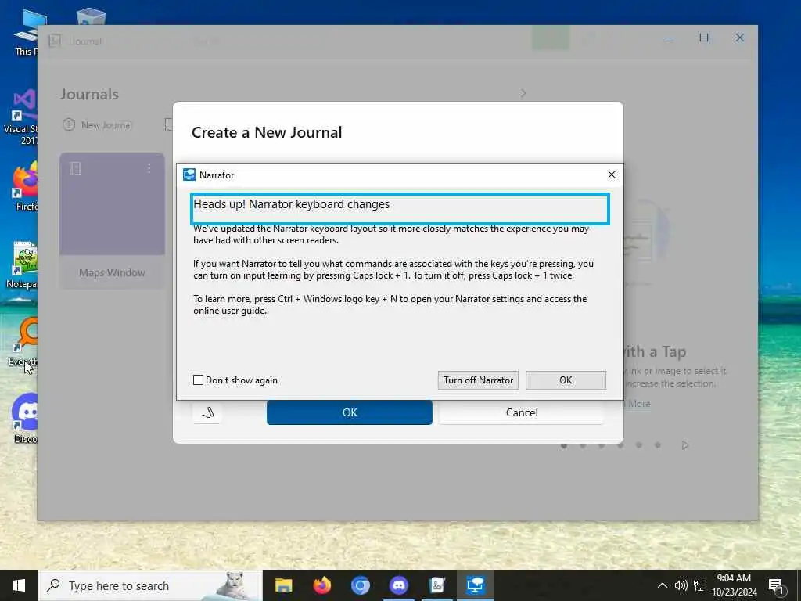Screen dimensions: 801x601
Task: Confirm Narrator dialog with OK
Action: point(566,380)
